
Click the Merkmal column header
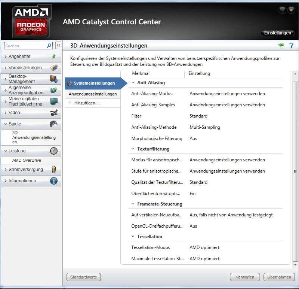[x=141, y=73]
